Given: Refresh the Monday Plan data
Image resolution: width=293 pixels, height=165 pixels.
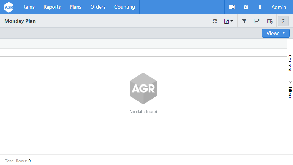Looking at the screenshot, I should click(x=215, y=21).
